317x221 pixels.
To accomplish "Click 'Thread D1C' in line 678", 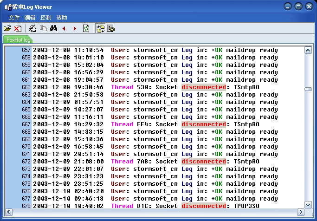I will click(131, 206).
